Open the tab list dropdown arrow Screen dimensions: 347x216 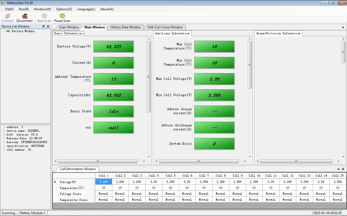pos(343,28)
